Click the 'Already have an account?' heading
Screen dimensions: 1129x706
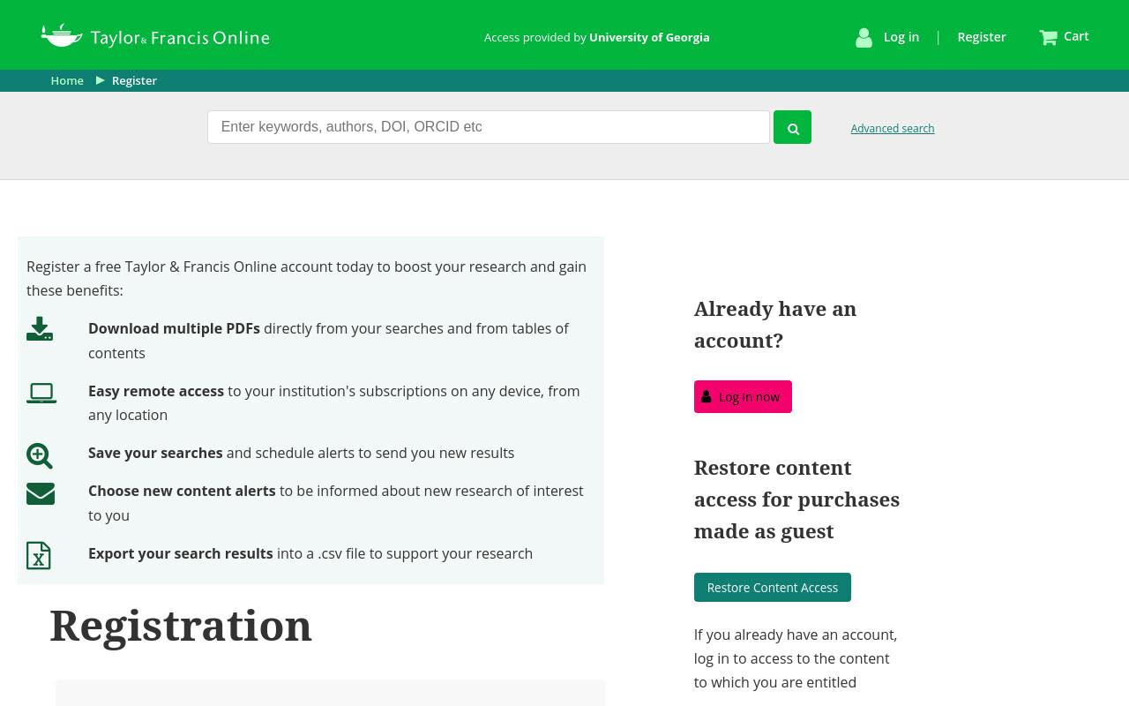pyautogui.click(x=775, y=325)
